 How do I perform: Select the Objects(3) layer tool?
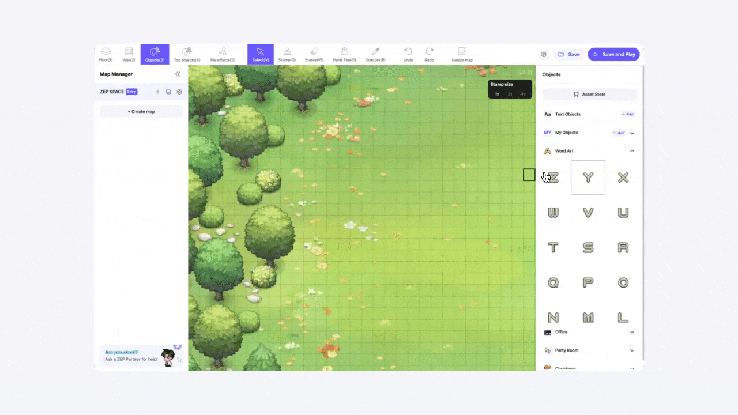[x=155, y=54]
